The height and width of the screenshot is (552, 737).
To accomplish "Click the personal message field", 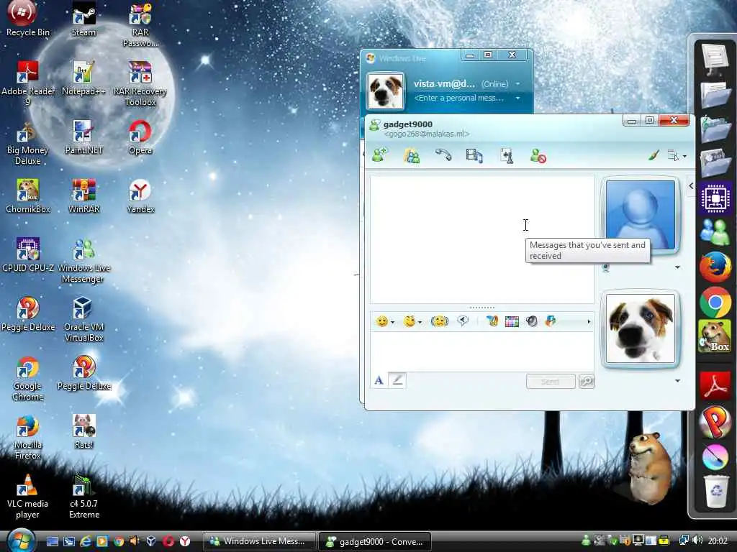I will (458, 98).
